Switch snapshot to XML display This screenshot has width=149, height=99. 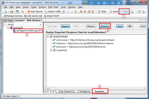pos(130,26)
